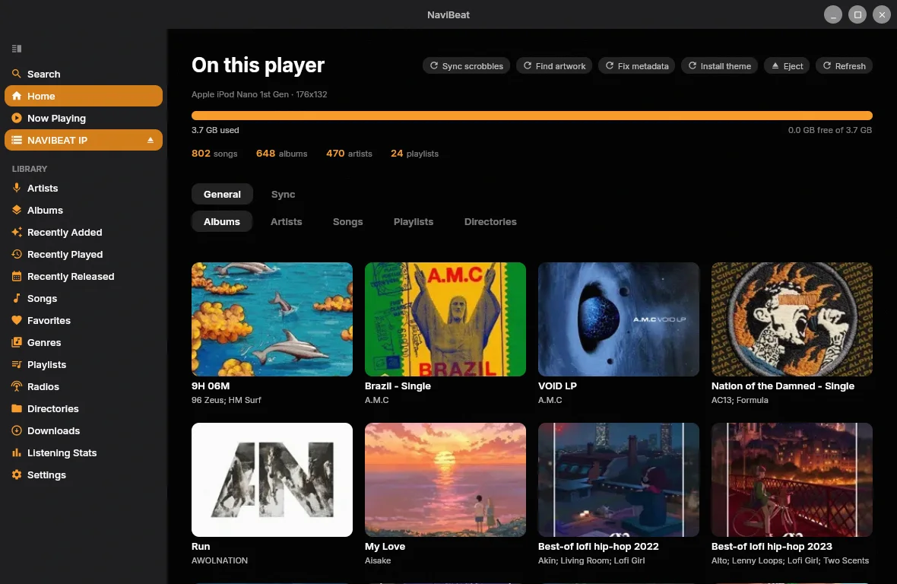Select the Directories sub-tab

490,221
